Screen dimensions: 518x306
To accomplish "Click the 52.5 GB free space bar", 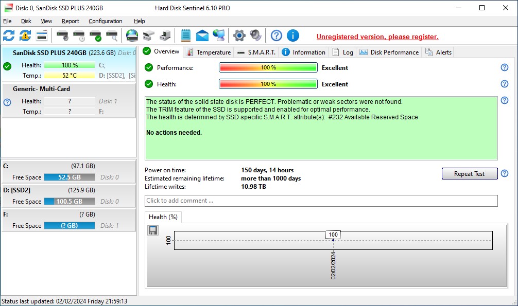I will pyautogui.click(x=70, y=177).
